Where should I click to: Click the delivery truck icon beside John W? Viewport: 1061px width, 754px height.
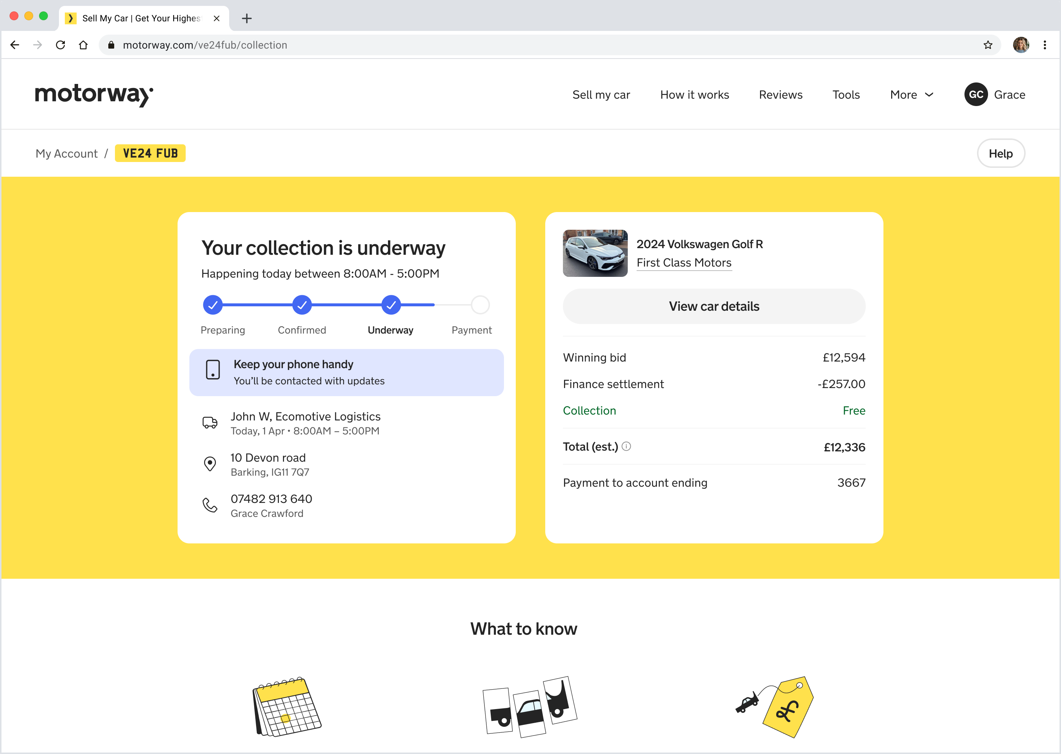tap(210, 423)
